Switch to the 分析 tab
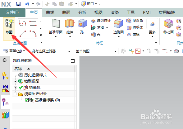Screen dimensions: 183x129 [82, 12]
